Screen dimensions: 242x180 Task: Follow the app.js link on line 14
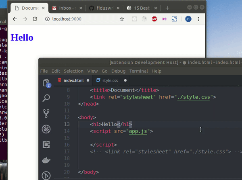coord(138,131)
